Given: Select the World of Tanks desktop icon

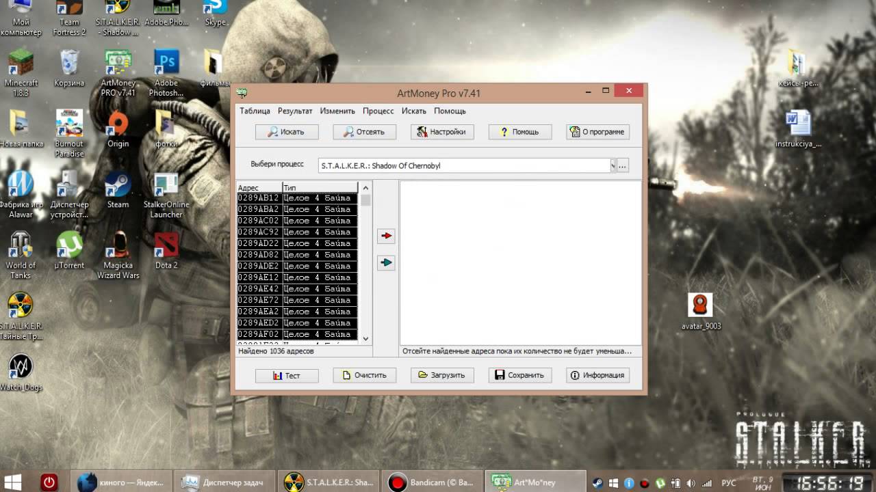Looking at the screenshot, I should click(x=21, y=256).
